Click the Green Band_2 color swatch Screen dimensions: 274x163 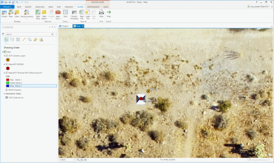[8, 83]
